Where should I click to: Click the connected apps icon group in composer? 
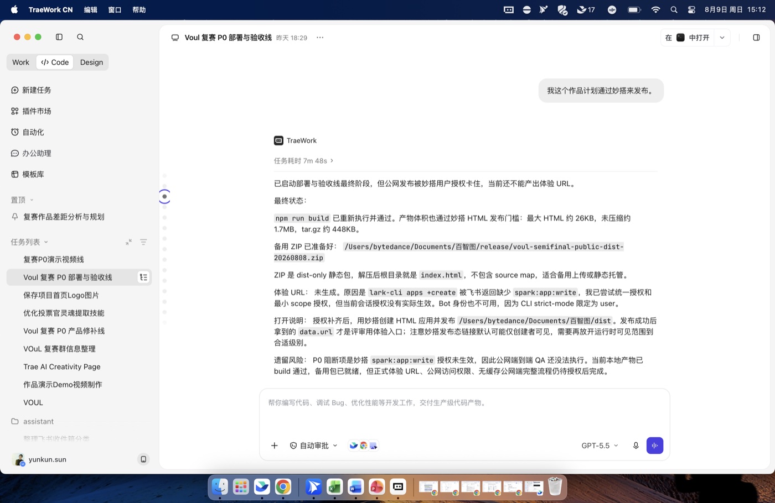(x=364, y=446)
